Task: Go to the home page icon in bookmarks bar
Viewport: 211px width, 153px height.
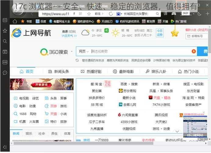Action: pyautogui.click(x=15, y=21)
